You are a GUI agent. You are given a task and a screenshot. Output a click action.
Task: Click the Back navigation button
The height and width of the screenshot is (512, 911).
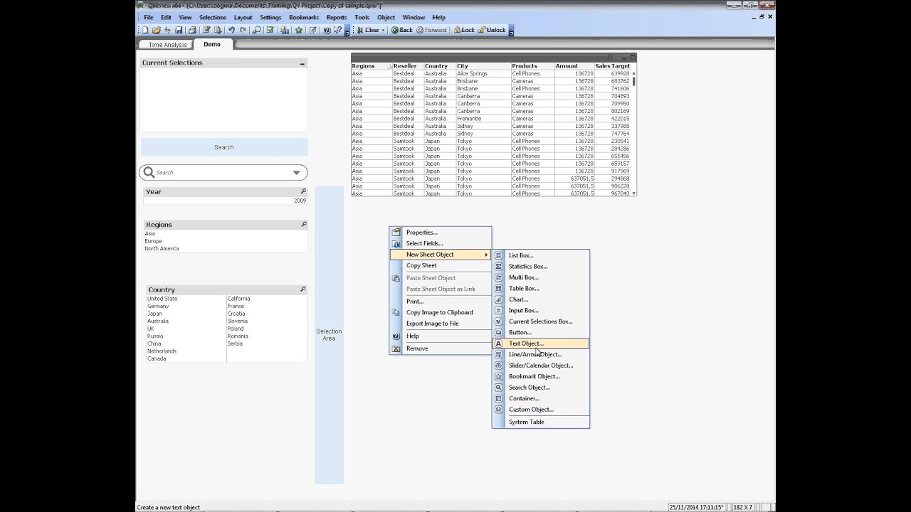tap(402, 30)
